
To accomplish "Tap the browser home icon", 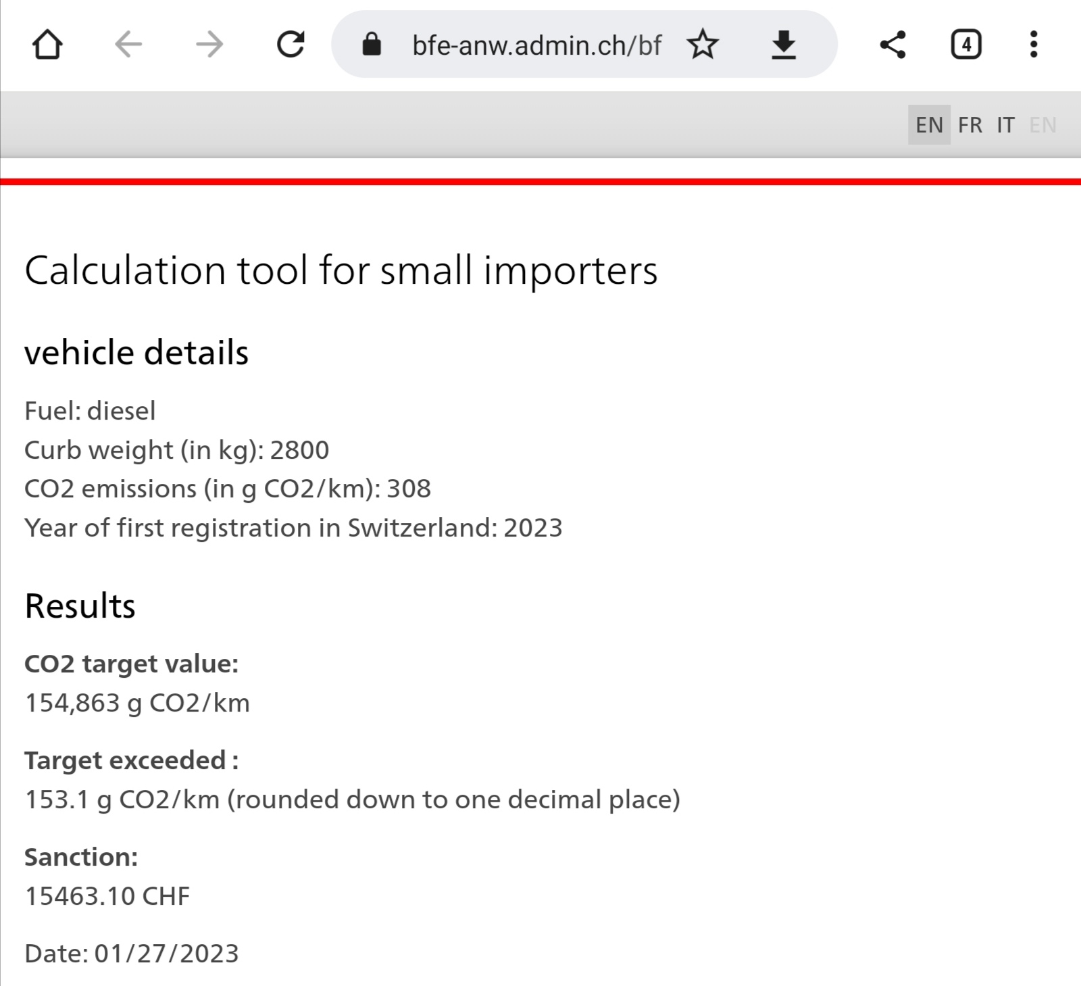I will point(47,45).
